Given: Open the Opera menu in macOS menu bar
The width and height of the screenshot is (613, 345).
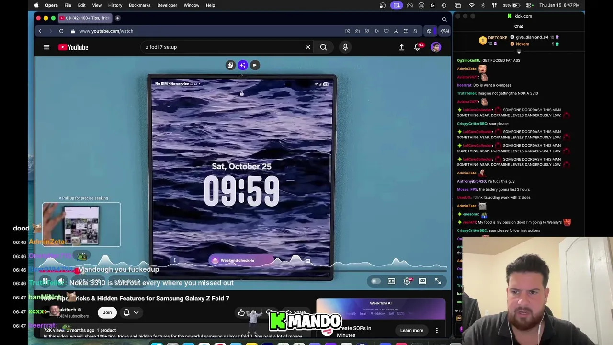Looking at the screenshot, I should pos(51,5).
